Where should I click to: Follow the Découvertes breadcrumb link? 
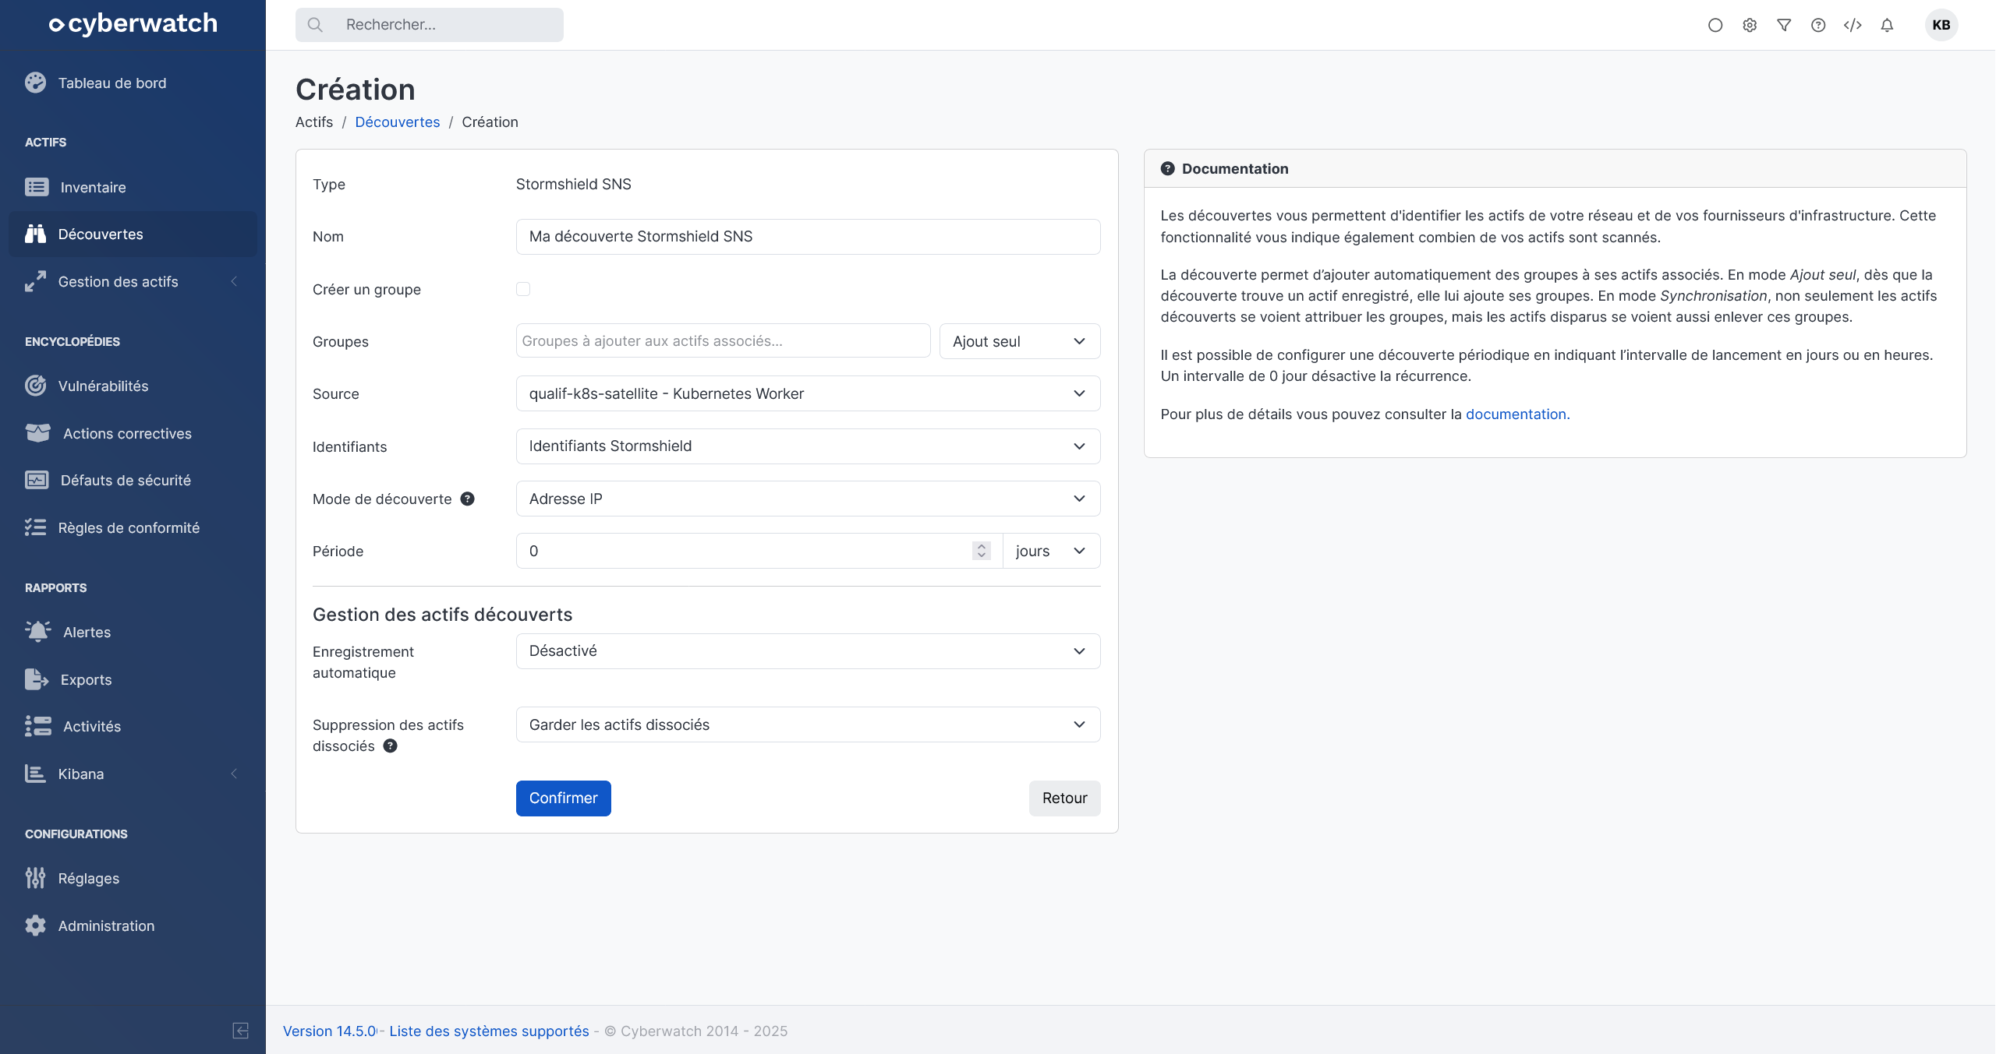[397, 122]
